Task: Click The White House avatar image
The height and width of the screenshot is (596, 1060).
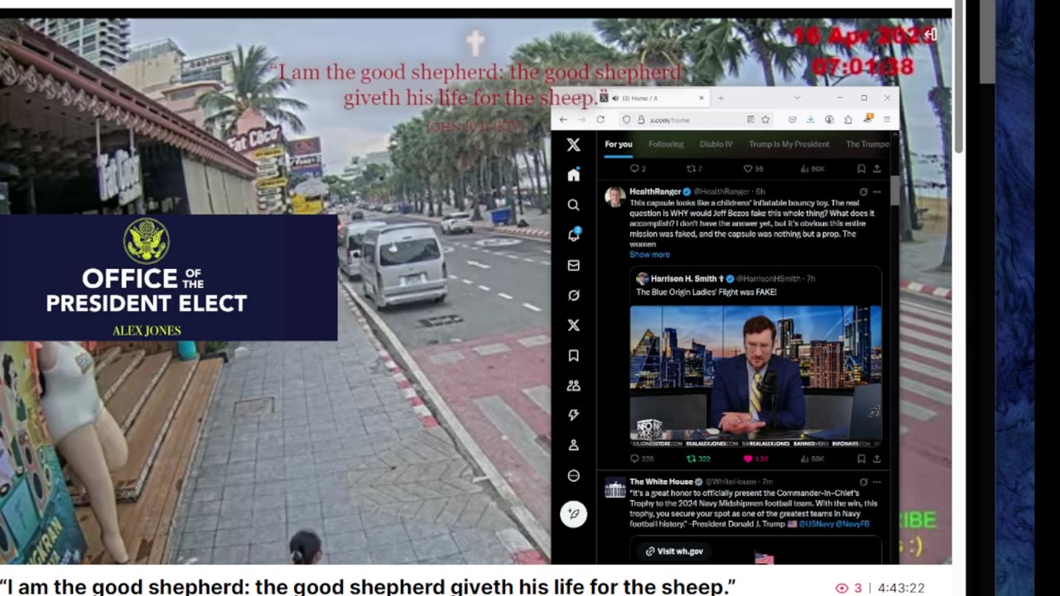Action: tap(614, 488)
